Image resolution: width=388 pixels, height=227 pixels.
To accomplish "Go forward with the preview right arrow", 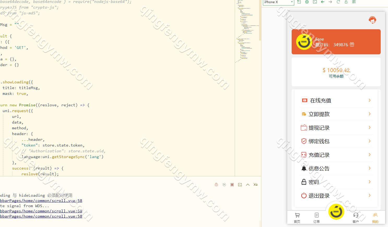I will [330, 2].
